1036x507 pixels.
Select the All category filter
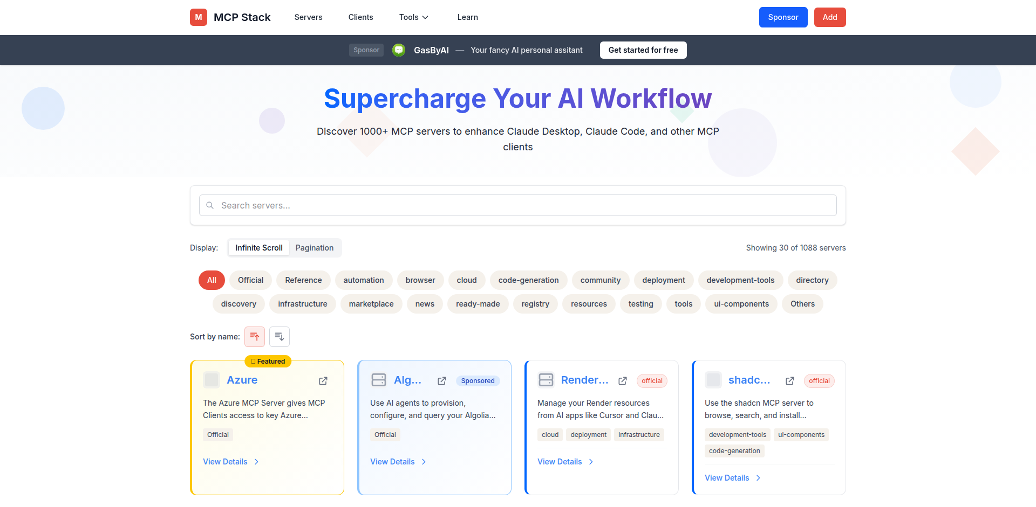212,280
